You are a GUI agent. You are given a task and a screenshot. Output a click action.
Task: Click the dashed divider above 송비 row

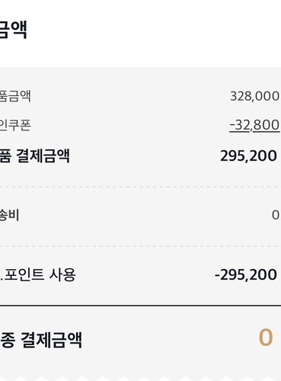140,187
